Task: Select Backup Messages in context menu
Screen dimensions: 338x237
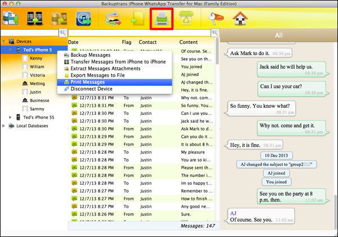Action: (114, 55)
